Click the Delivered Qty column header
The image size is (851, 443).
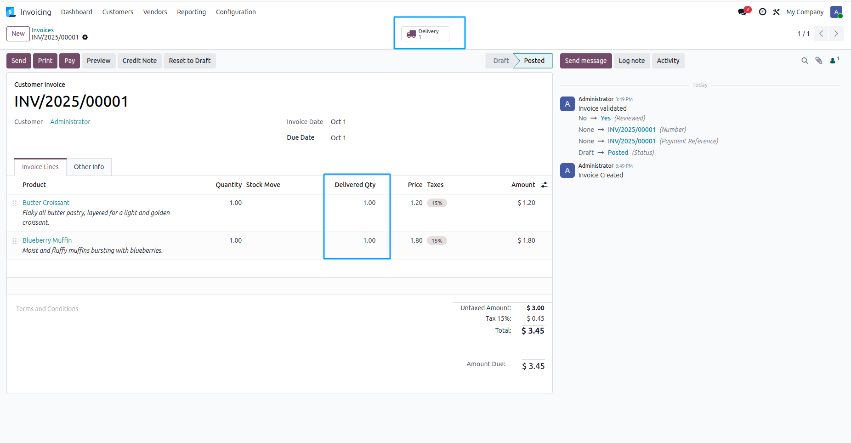[355, 185]
